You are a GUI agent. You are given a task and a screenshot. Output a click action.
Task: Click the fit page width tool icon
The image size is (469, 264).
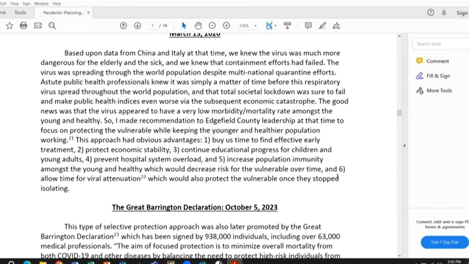tap(269, 26)
